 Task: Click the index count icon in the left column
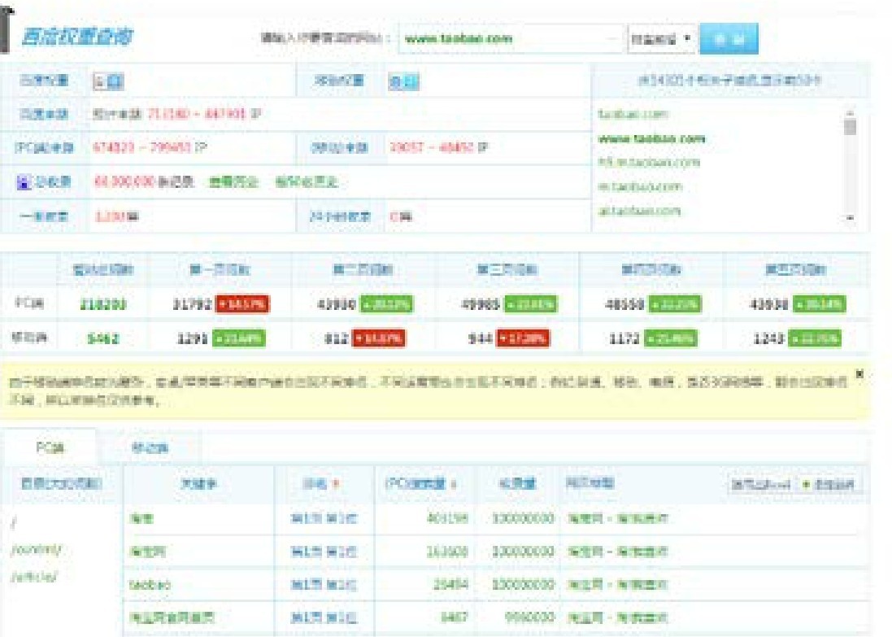[24, 181]
